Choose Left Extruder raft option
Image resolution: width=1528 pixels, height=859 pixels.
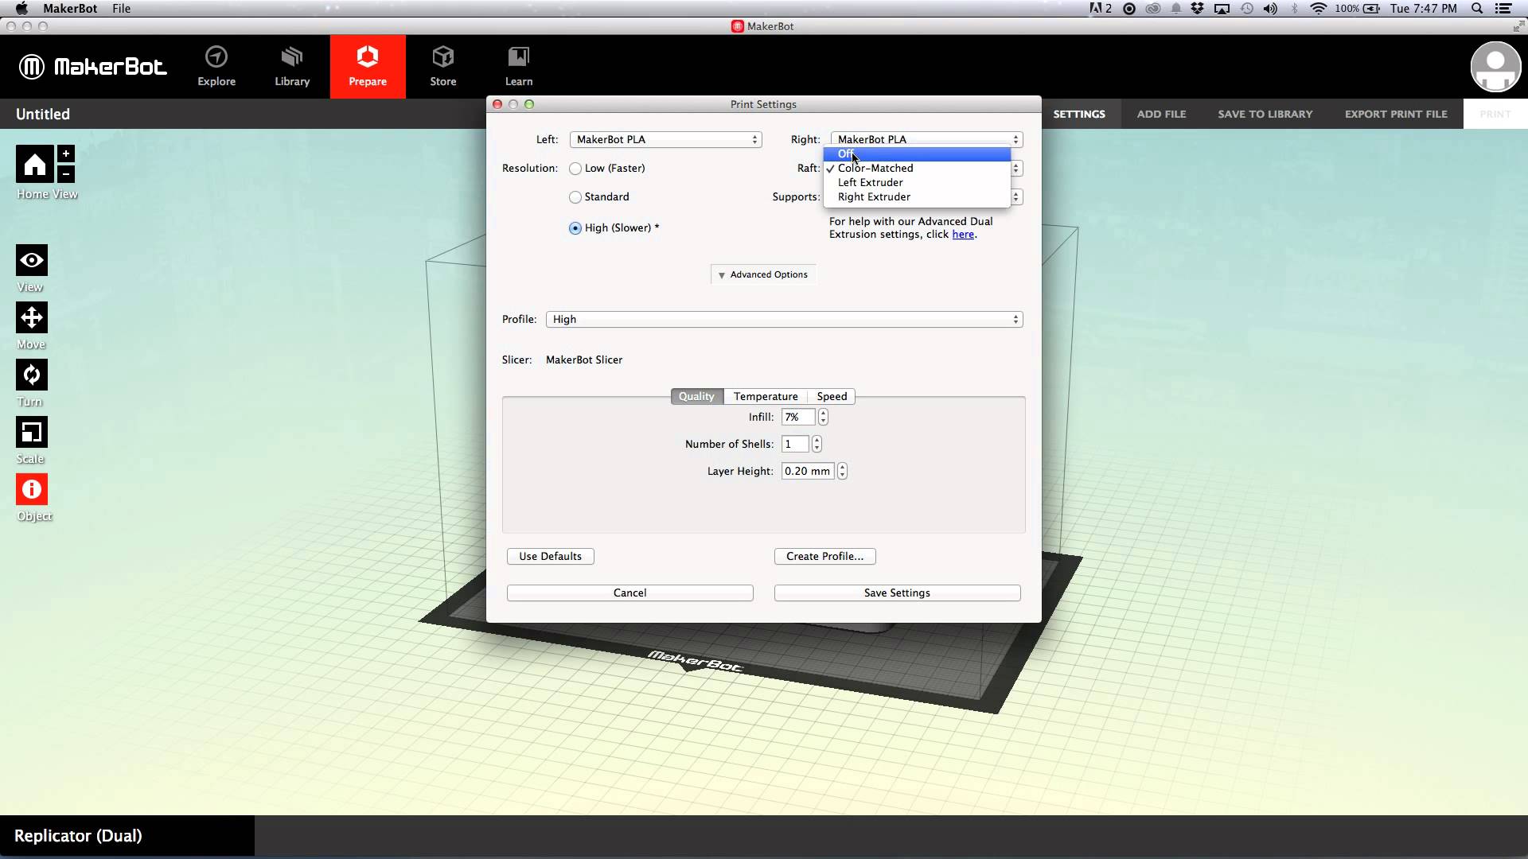[x=917, y=183]
